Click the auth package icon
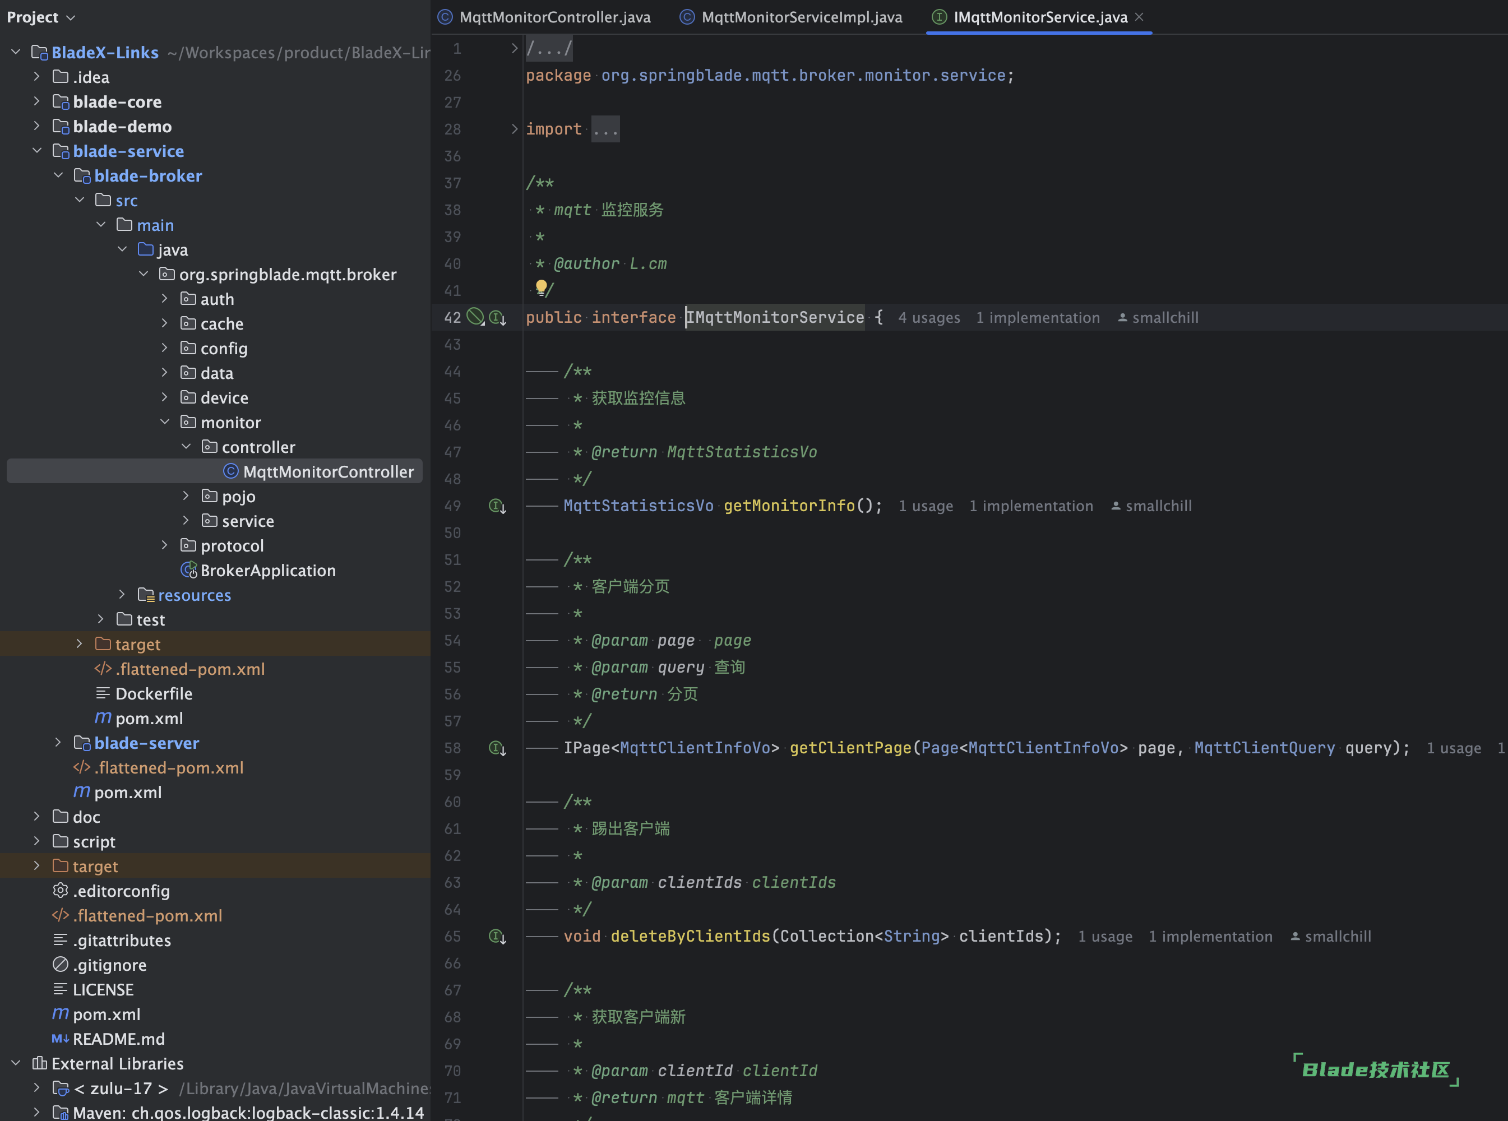 pyautogui.click(x=188, y=299)
